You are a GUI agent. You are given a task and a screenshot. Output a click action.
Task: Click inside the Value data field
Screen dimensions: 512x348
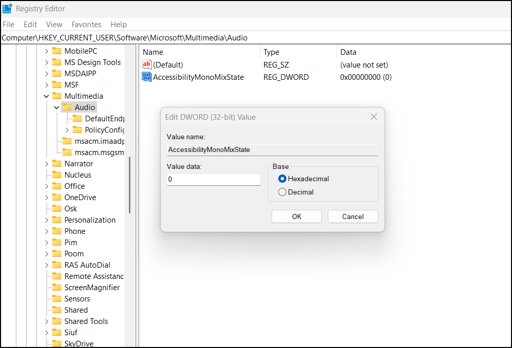point(213,179)
